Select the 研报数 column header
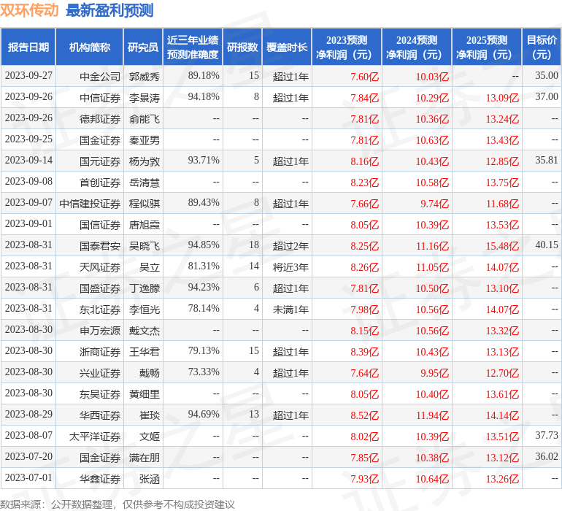The image size is (562, 511). 242,47
